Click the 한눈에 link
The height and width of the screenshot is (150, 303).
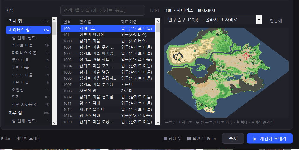(x=276, y=21)
